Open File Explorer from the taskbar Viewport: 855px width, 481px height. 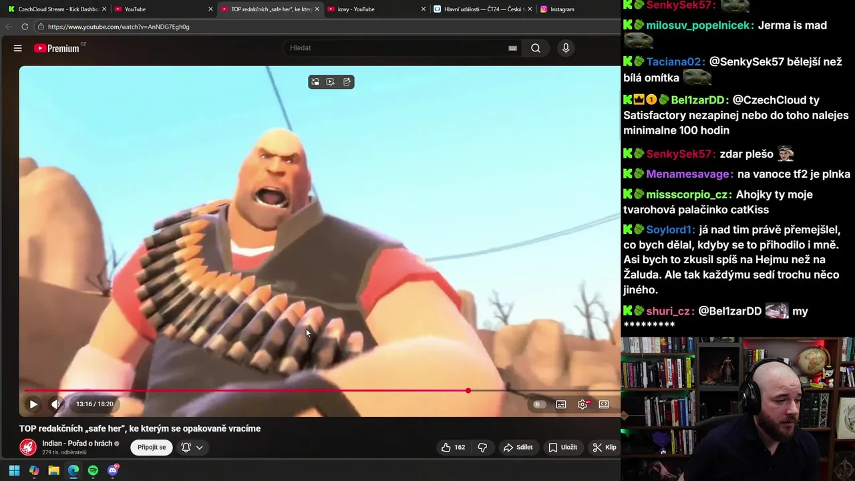(53, 470)
